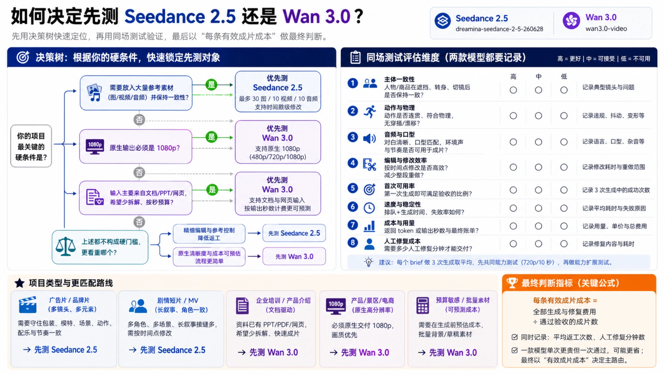This screenshot has width=665, height=374.
Task: Click the scissors edit icon for 编辑与修改效率
Action: tap(369, 164)
